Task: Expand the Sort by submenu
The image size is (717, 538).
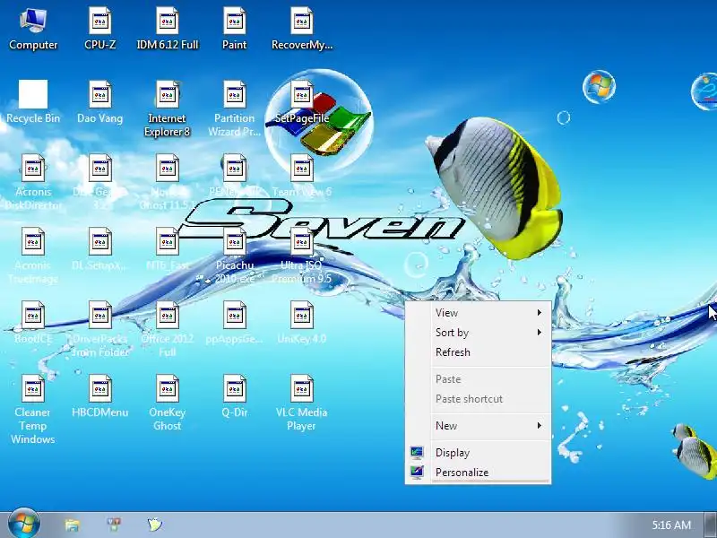Action: pos(478,333)
